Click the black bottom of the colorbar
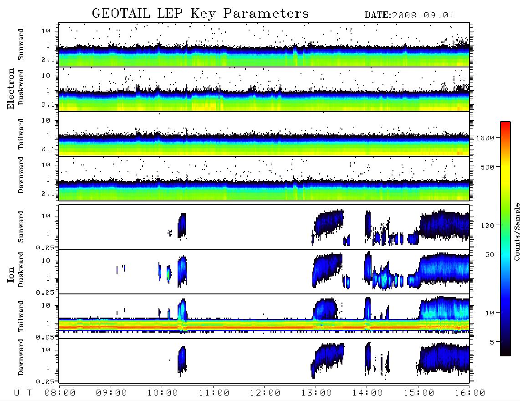 [x=505, y=352]
